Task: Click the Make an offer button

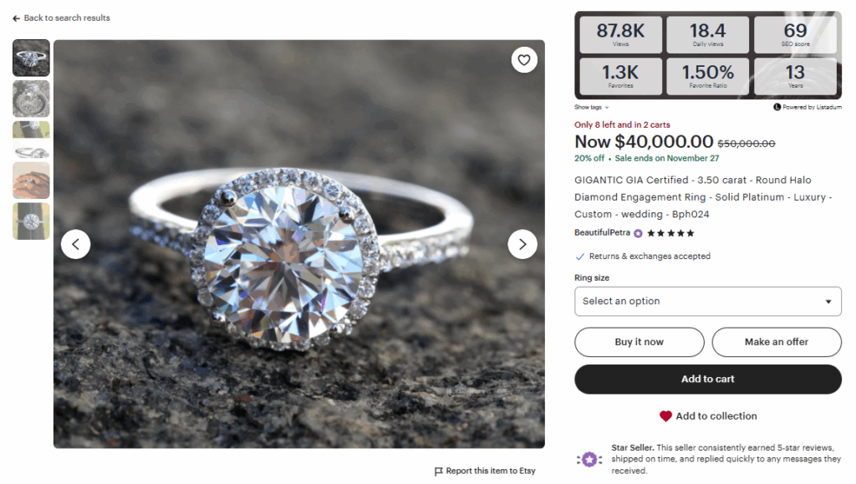Action: tap(776, 342)
